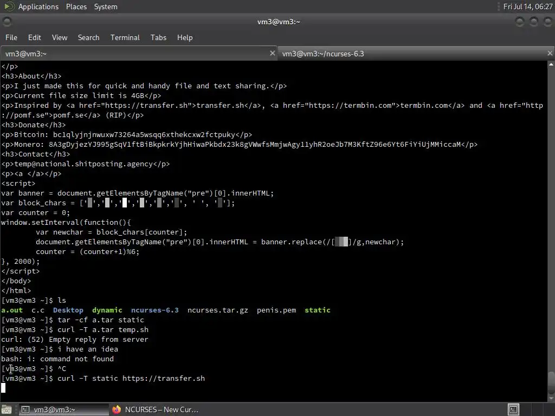Click 'curl: (52) Empty reply from server'
This screenshot has width=555, height=416.
click(x=75, y=340)
